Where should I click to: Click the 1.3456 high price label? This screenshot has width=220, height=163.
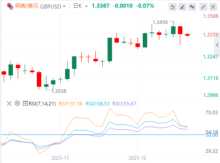tap(160, 22)
